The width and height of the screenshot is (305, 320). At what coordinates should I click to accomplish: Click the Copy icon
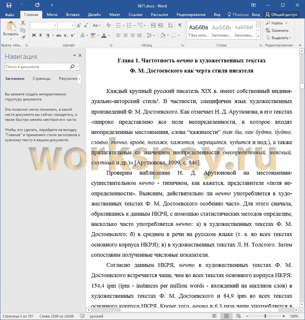[23, 30]
